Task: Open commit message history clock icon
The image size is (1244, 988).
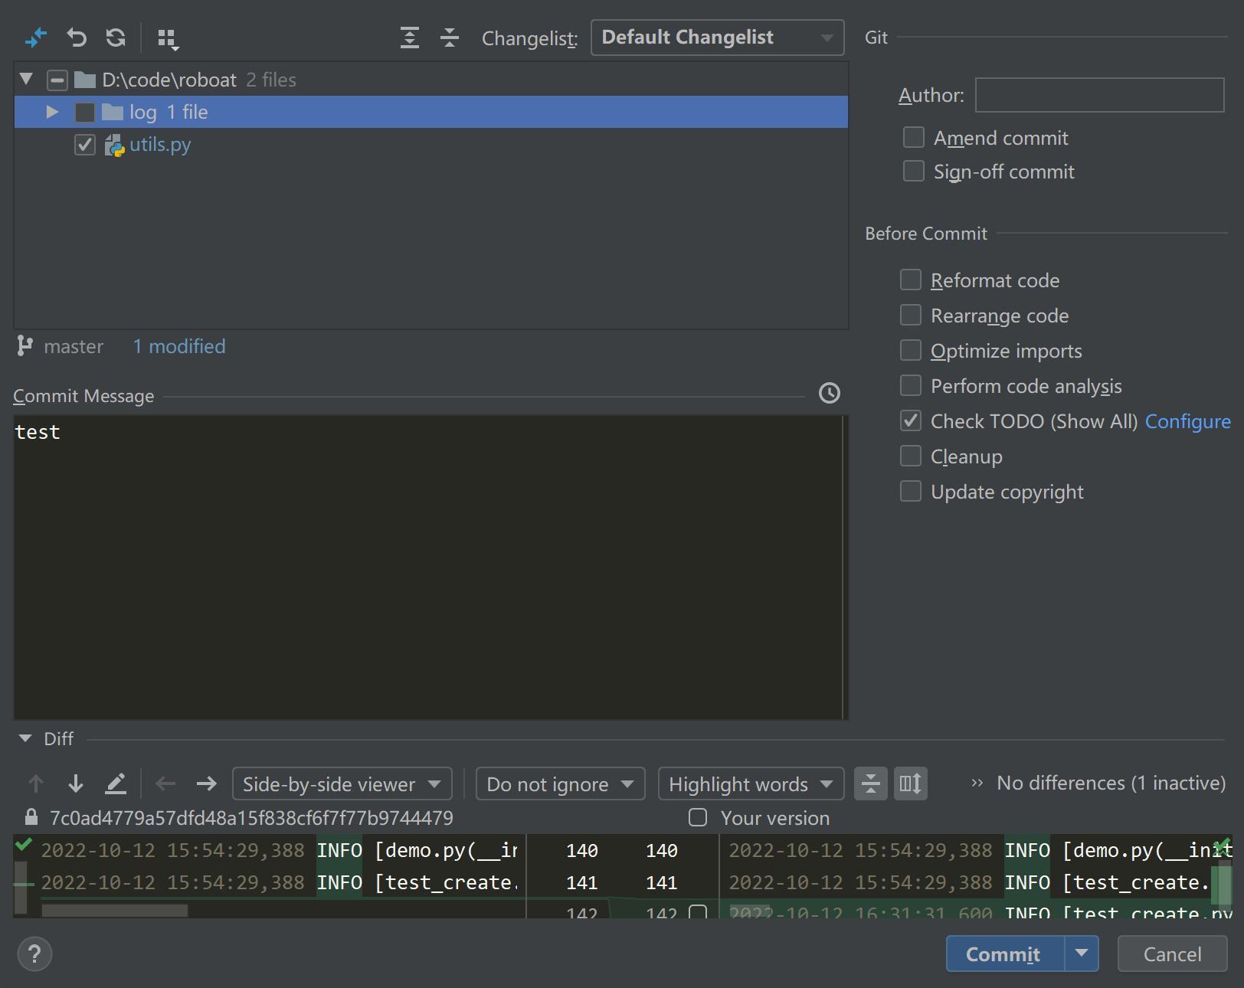Action: coord(829,393)
